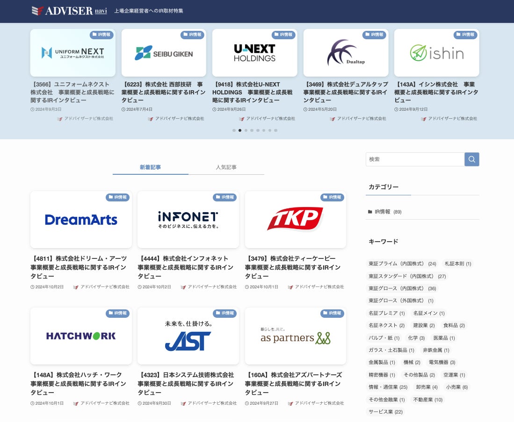Click IR情報 tag on SEIBU GIKEN card
Image resolution: width=514 pixels, height=422 pixels.
(192, 35)
